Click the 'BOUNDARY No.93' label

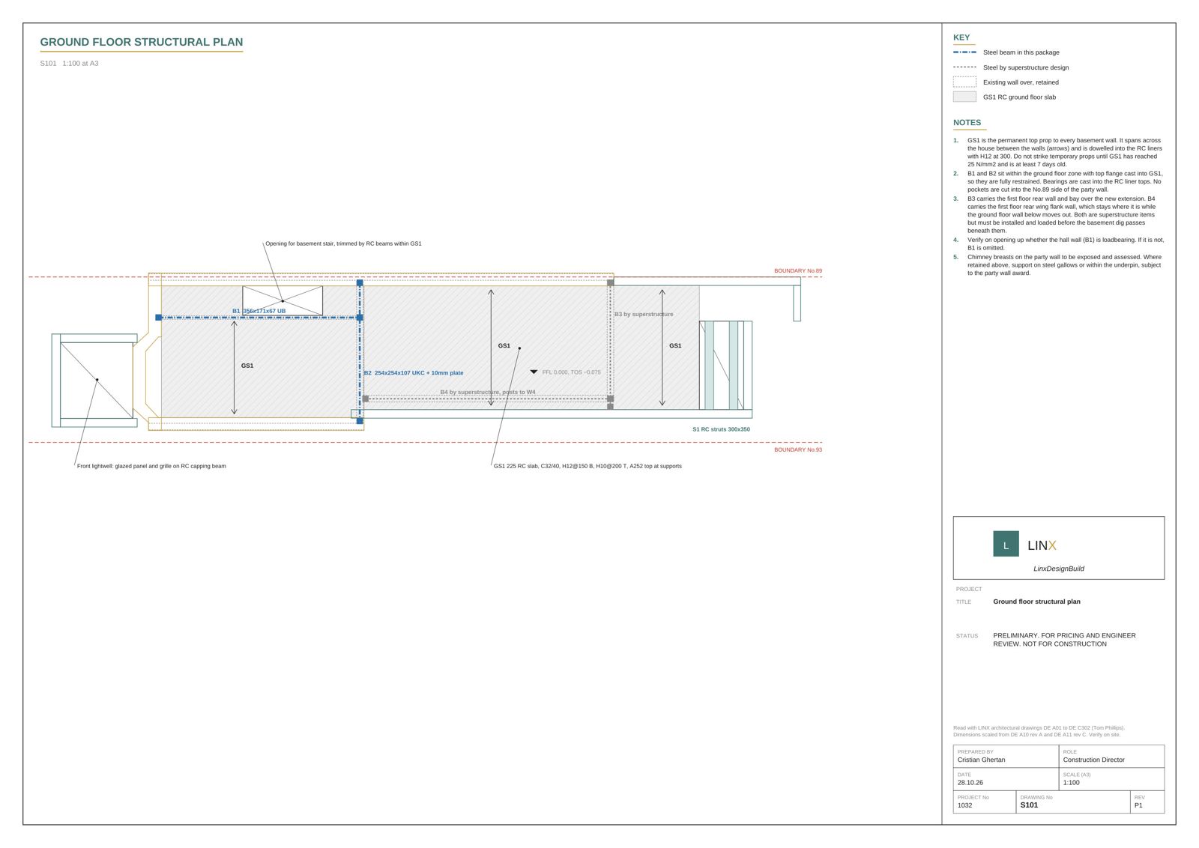tap(798, 449)
